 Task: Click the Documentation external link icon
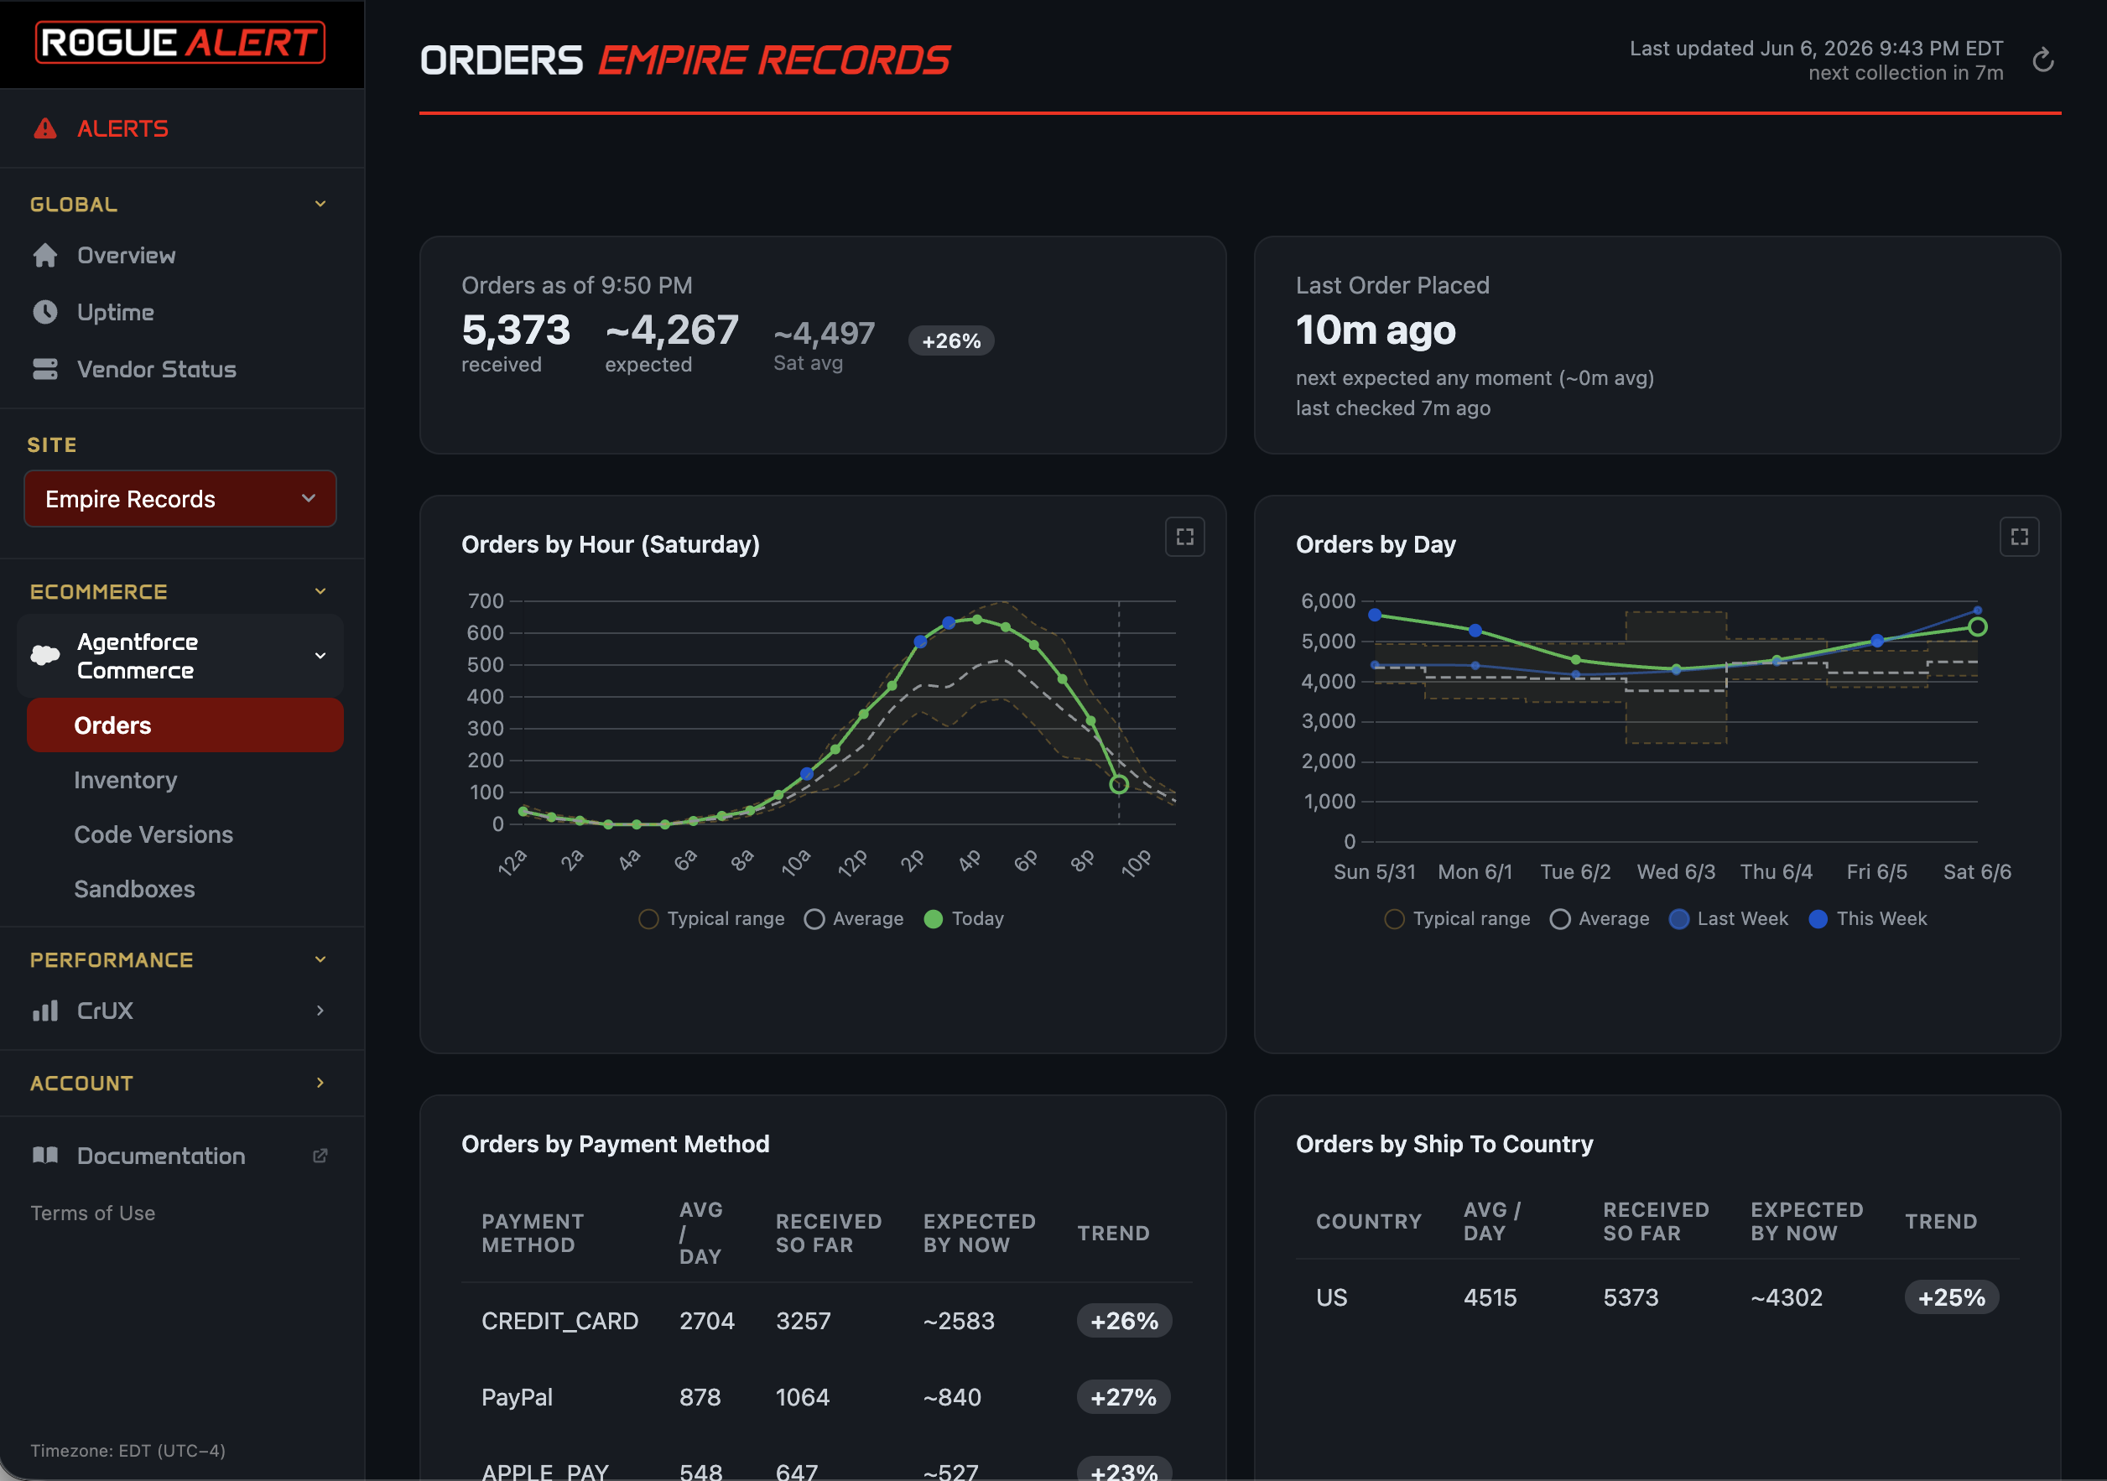tap(320, 1156)
